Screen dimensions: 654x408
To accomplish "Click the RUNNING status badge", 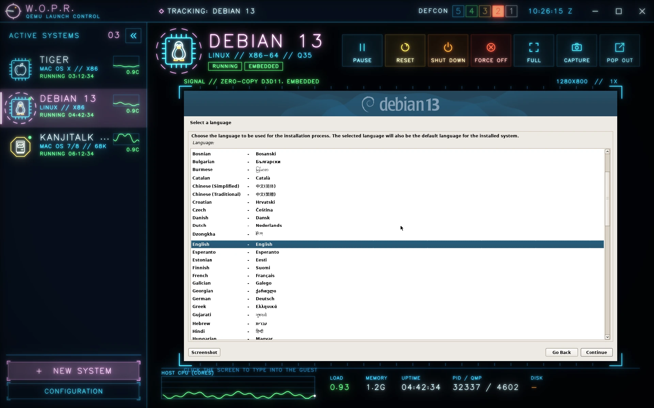I will [225, 66].
